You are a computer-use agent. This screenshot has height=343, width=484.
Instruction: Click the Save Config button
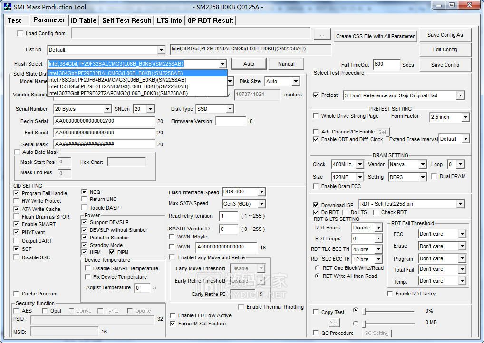(x=445, y=65)
